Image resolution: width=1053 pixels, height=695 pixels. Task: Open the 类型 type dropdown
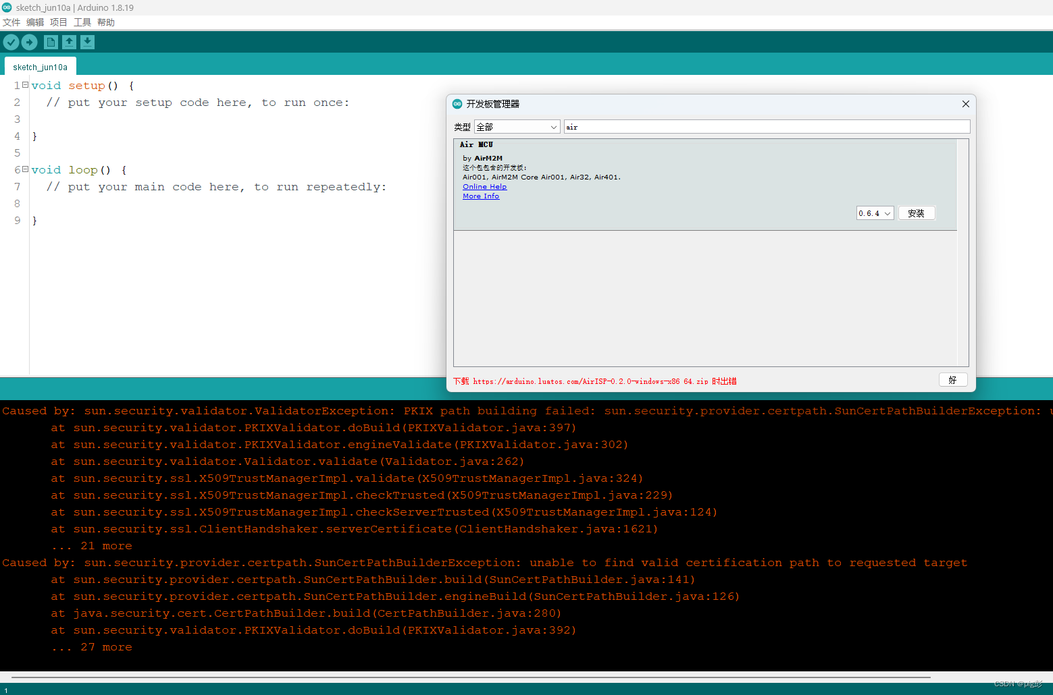(517, 127)
